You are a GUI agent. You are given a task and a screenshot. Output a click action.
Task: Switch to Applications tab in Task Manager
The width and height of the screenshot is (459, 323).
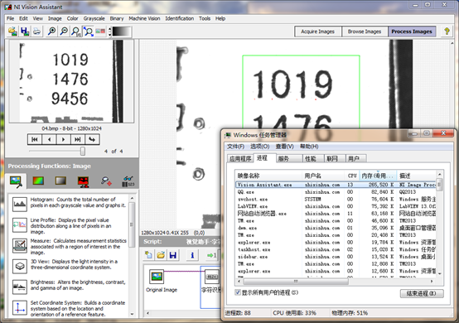(240, 158)
